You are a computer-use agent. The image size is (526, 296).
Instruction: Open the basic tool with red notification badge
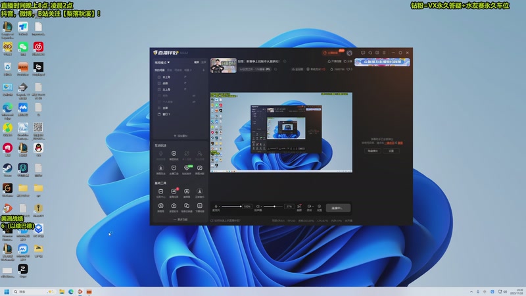174,191
